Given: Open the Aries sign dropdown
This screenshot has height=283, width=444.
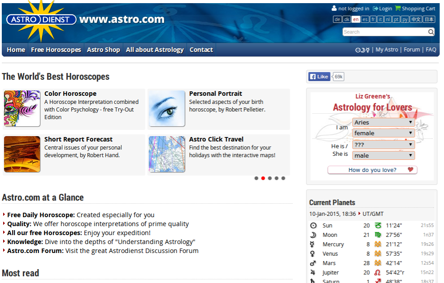Looking at the screenshot, I should [x=383, y=122].
